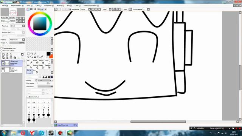Delete the selected layer with the trash icon

point(15,58)
